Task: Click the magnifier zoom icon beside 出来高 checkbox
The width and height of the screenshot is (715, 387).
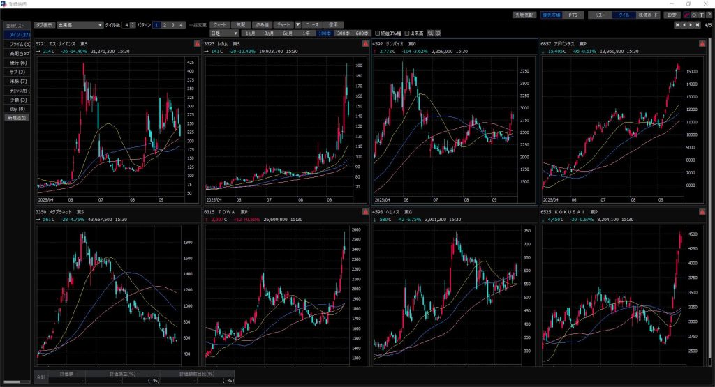Action: click(x=431, y=33)
